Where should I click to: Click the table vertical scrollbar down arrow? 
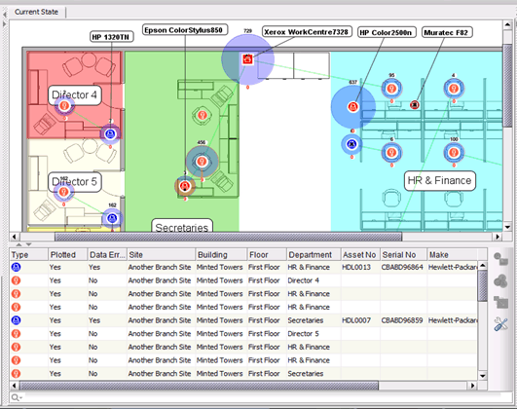click(x=482, y=376)
